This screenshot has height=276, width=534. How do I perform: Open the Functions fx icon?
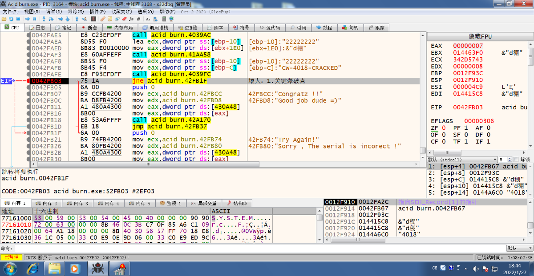coord(131,19)
